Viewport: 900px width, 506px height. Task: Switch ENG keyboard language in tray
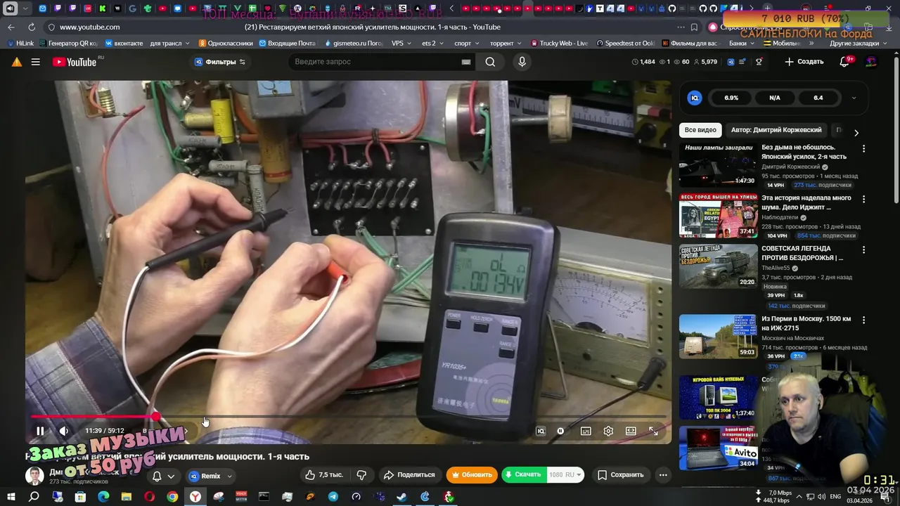point(835,497)
